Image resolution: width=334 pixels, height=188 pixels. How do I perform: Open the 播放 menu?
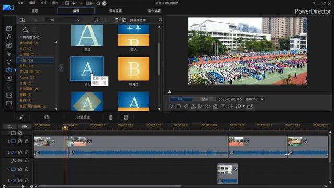(x=55, y=3)
